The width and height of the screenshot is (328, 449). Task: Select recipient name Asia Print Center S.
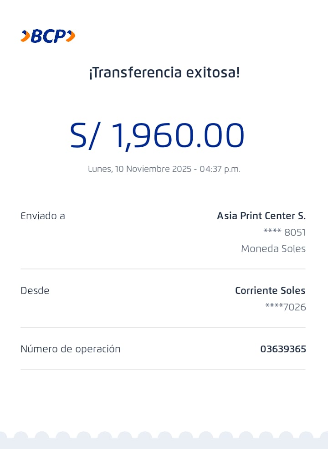coord(261,216)
